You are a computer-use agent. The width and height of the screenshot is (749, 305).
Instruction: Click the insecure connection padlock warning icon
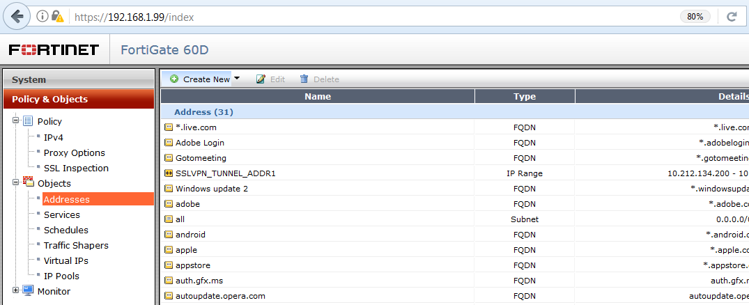coord(57,17)
